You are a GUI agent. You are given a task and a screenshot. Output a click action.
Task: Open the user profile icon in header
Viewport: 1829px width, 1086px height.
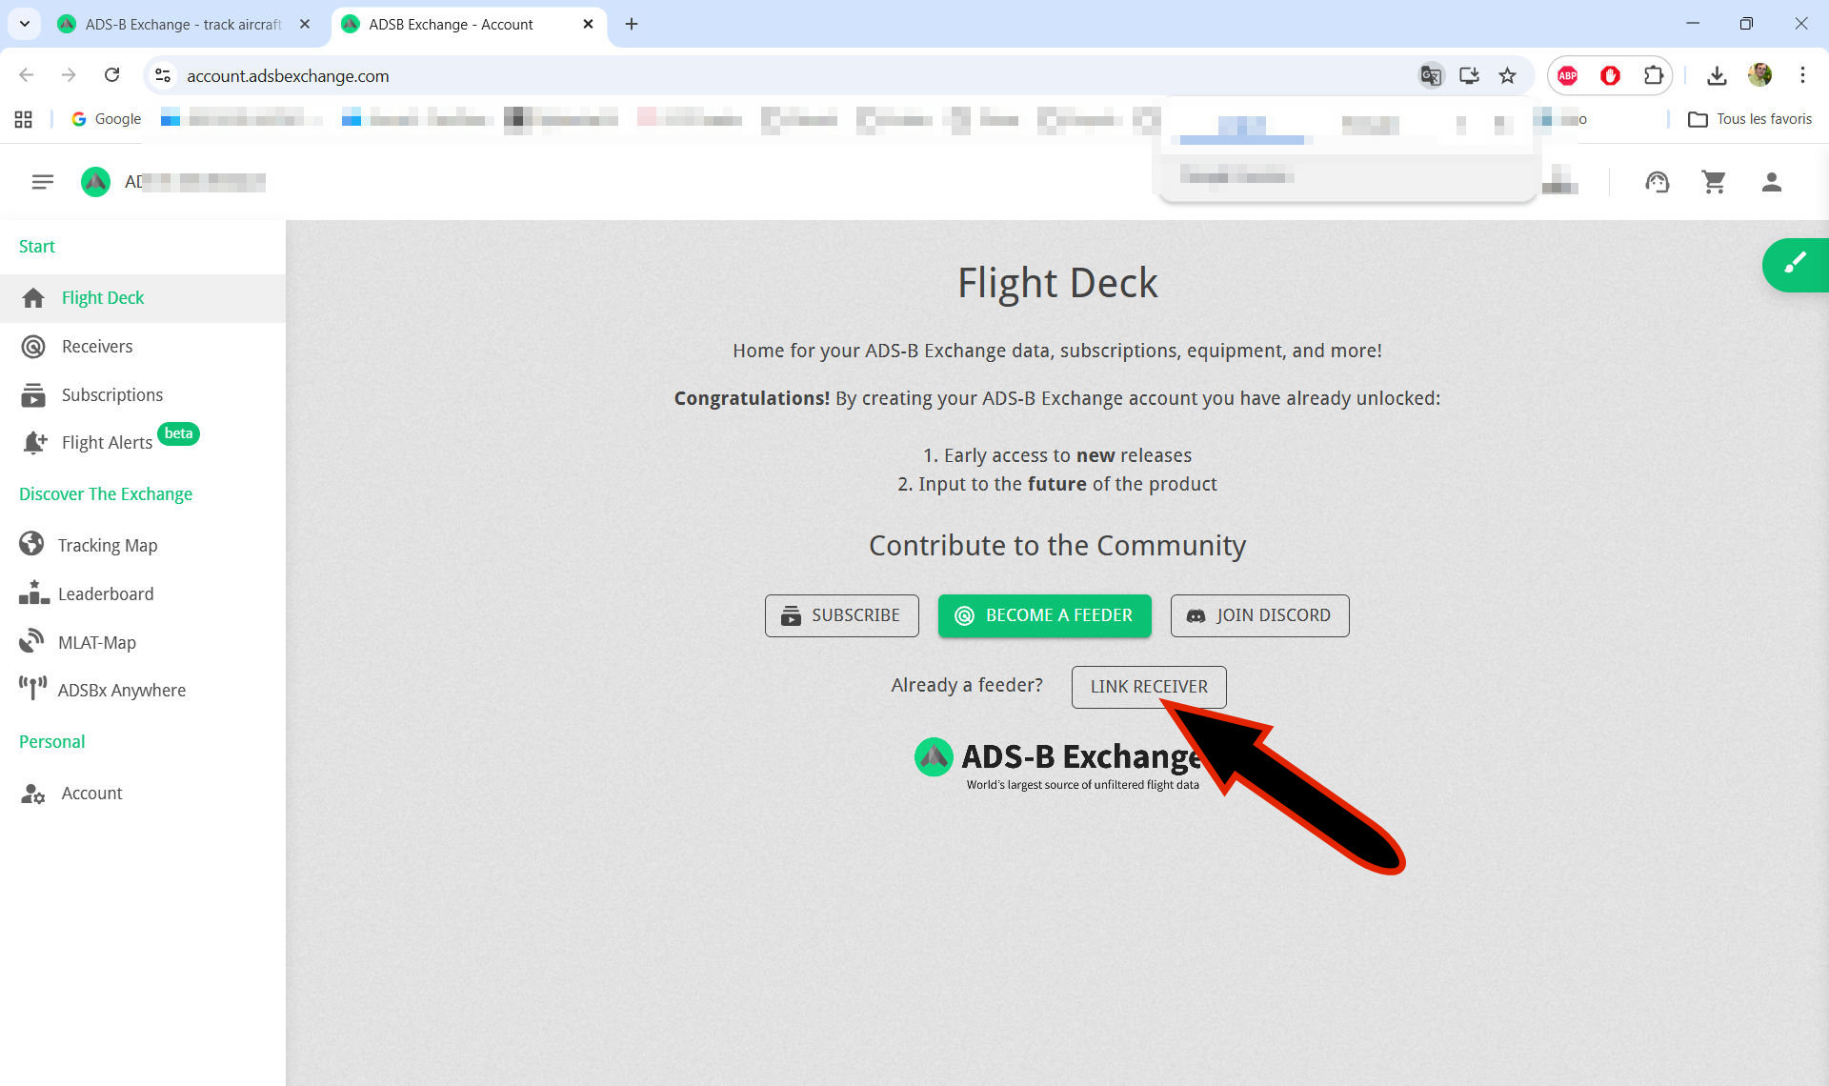(1771, 182)
